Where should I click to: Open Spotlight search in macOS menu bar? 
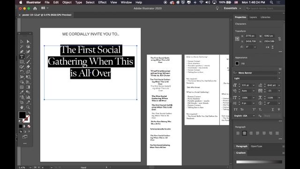pyautogui.click(x=271, y=2)
